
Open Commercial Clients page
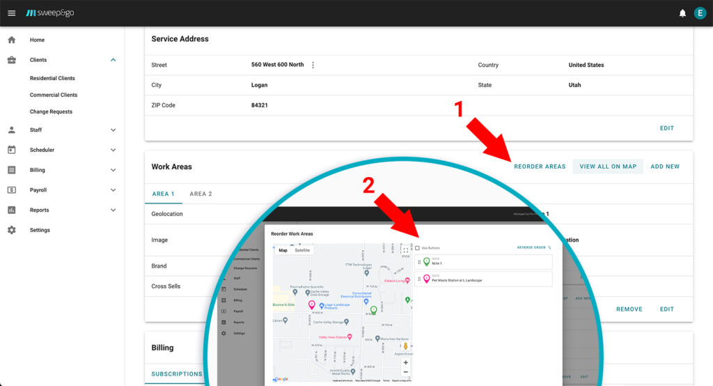click(x=54, y=95)
